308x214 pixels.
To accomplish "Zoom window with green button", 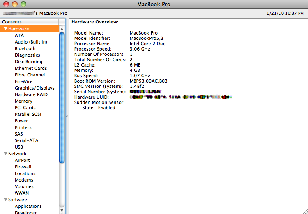I will (x=23, y=4).
